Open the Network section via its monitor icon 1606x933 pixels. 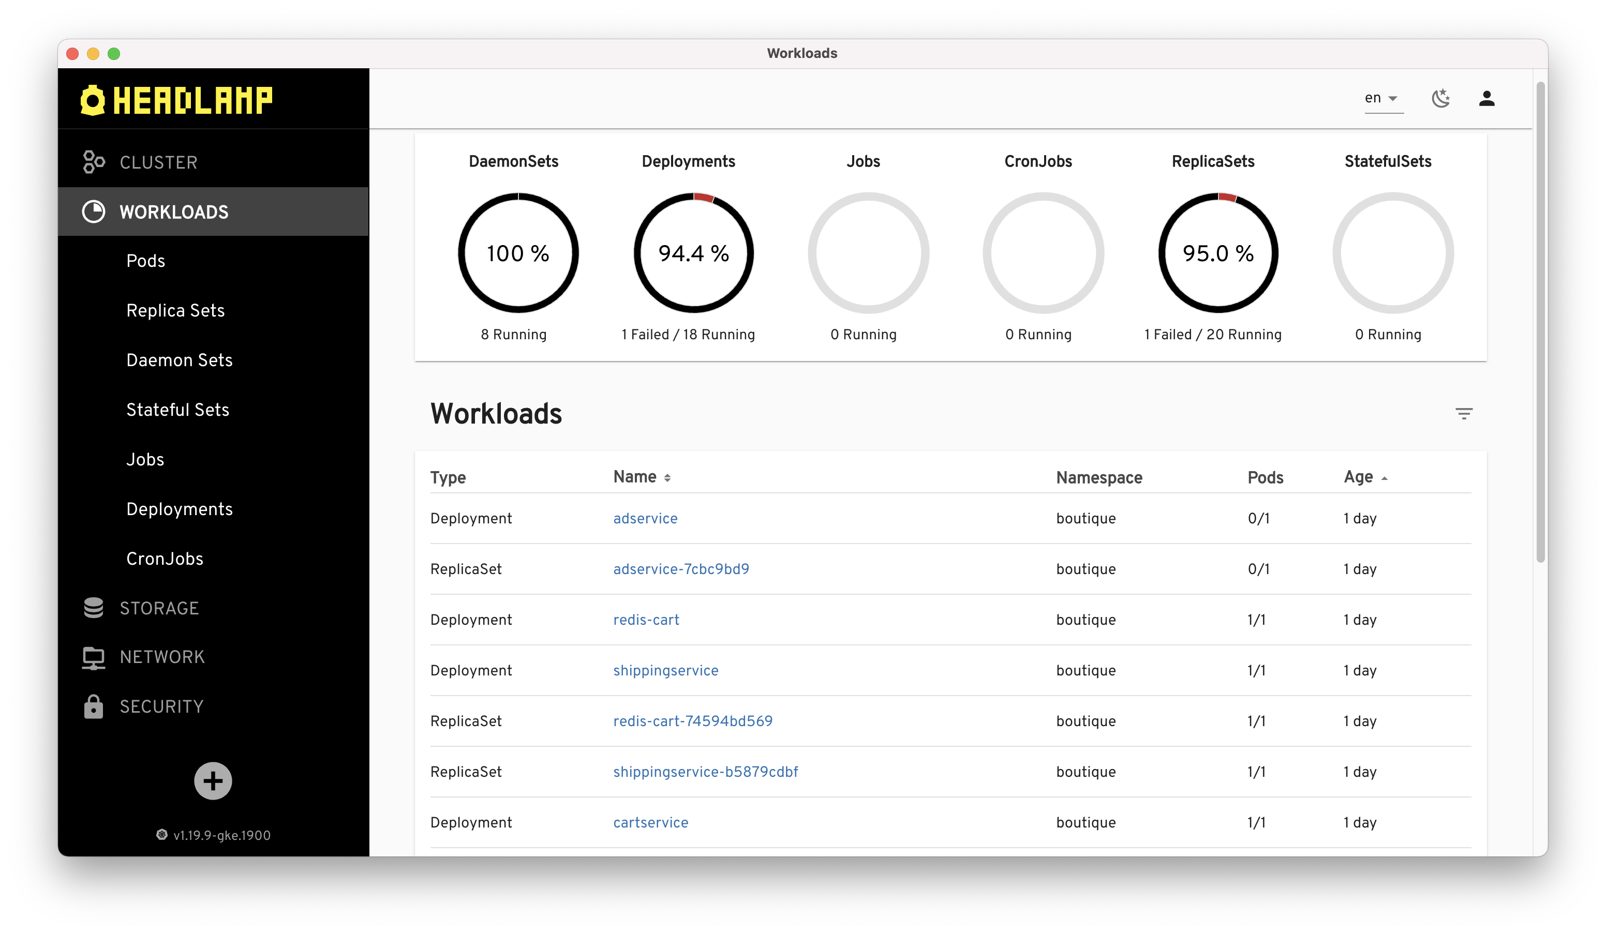pyautogui.click(x=93, y=657)
